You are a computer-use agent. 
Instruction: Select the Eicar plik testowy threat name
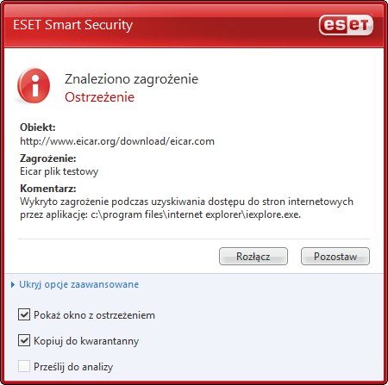click(x=59, y=171)
